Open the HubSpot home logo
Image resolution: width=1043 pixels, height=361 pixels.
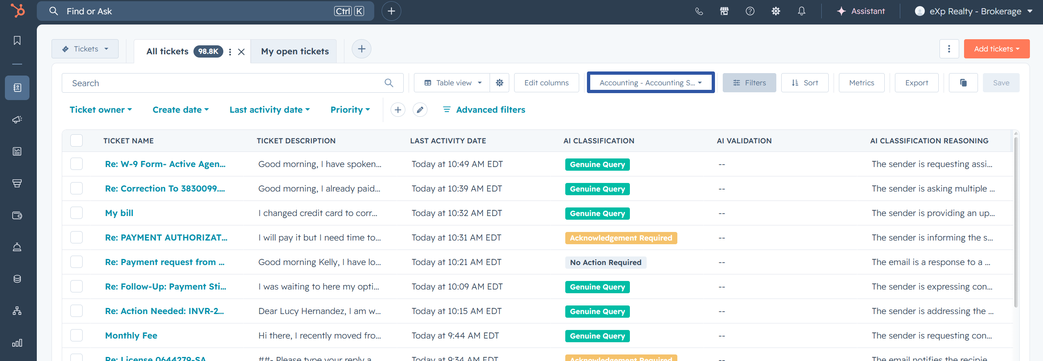[18, 11]
